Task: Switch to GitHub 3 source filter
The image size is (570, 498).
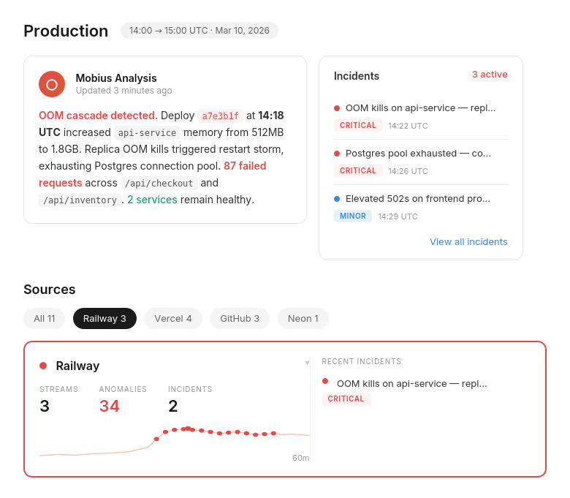Action: 240,319
